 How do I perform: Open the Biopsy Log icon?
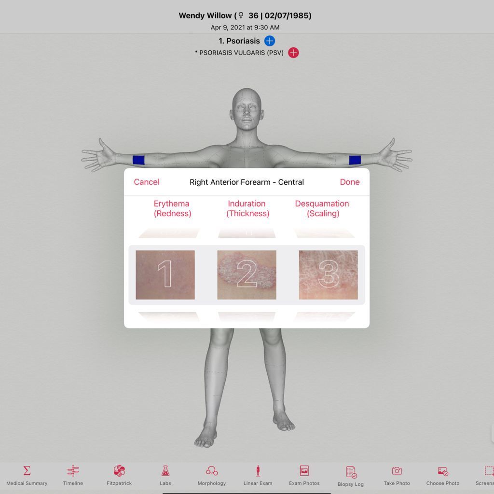click(351, 472)
